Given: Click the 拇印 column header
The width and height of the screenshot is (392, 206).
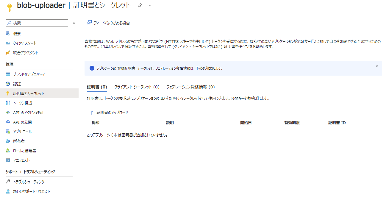Looking at the screenshot, I should tap(96, 123).
